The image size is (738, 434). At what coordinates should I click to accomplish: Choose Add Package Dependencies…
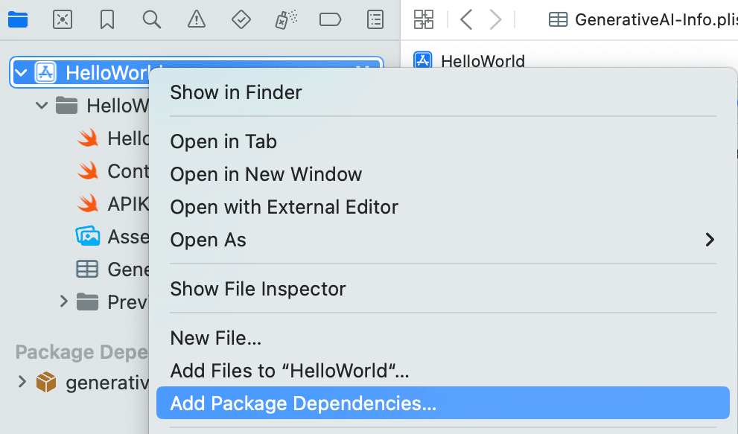click(x=442, y=403)
